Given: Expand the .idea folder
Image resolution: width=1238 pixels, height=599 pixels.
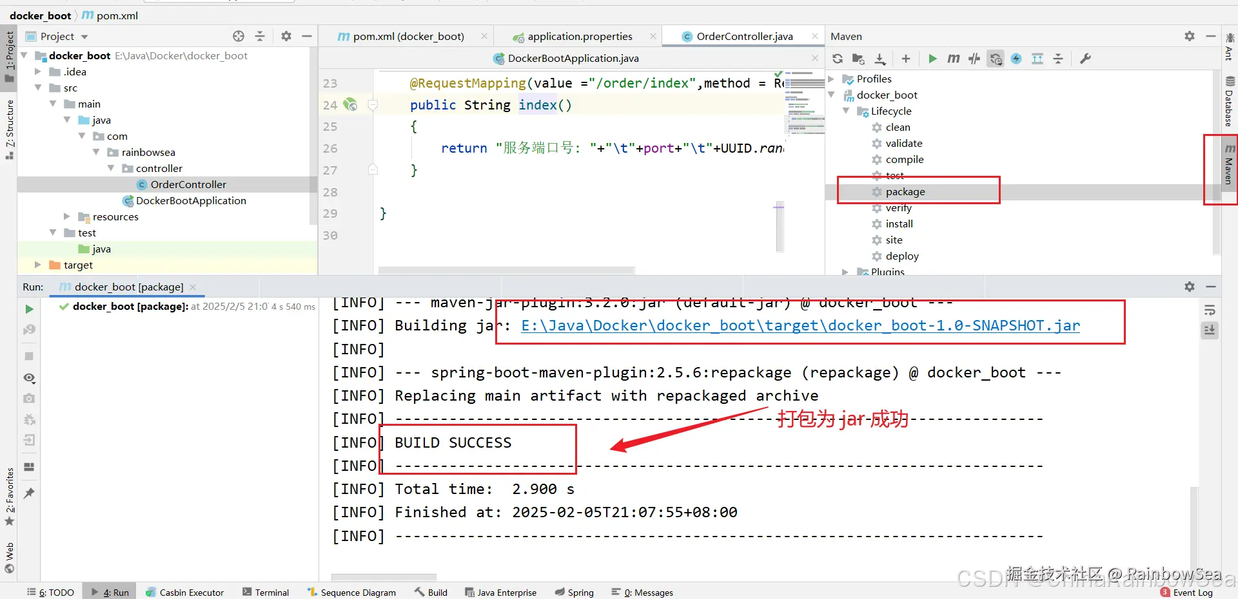Looking at the screenshot, I should 38,71.
